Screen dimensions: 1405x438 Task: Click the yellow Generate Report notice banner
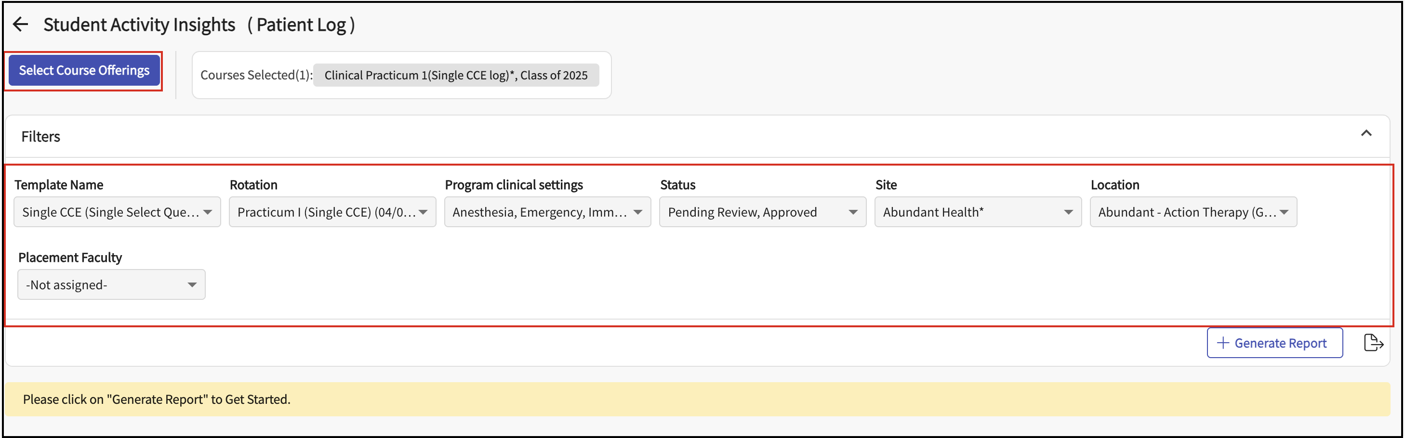coord(697,399)
